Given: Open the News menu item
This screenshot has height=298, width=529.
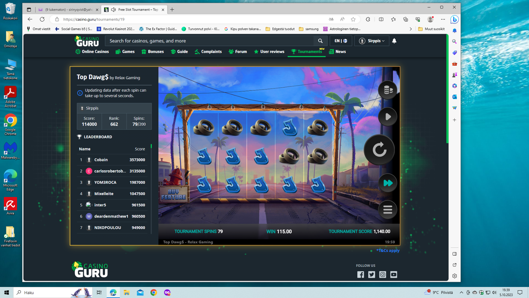Looking at the screenshot, I should (338, 52).
